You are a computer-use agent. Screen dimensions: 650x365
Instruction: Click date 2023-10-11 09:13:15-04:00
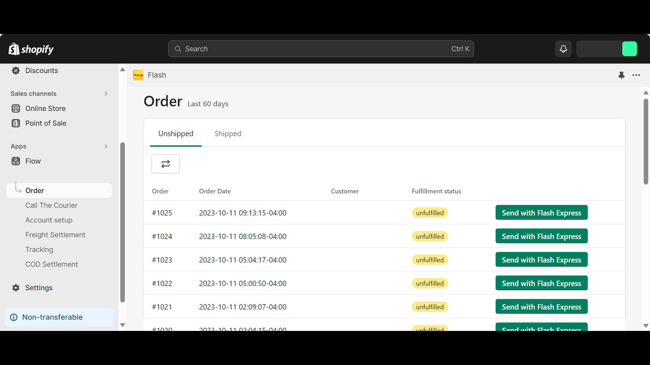(x=243, y=213)
